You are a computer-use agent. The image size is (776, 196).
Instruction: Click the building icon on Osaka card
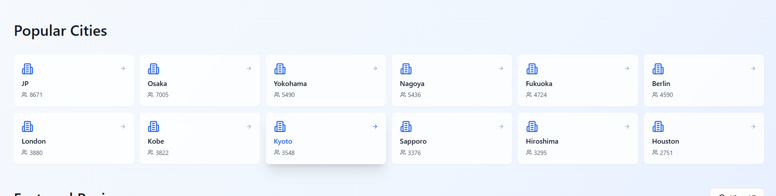point(153,69)
